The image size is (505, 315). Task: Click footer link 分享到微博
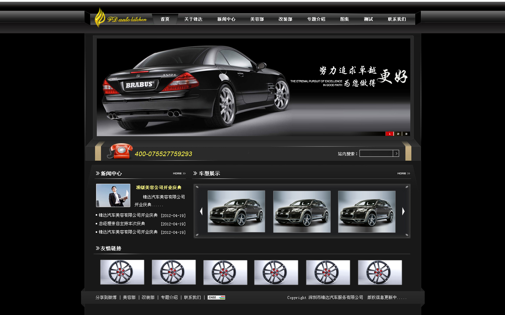[x=106, y=297]
